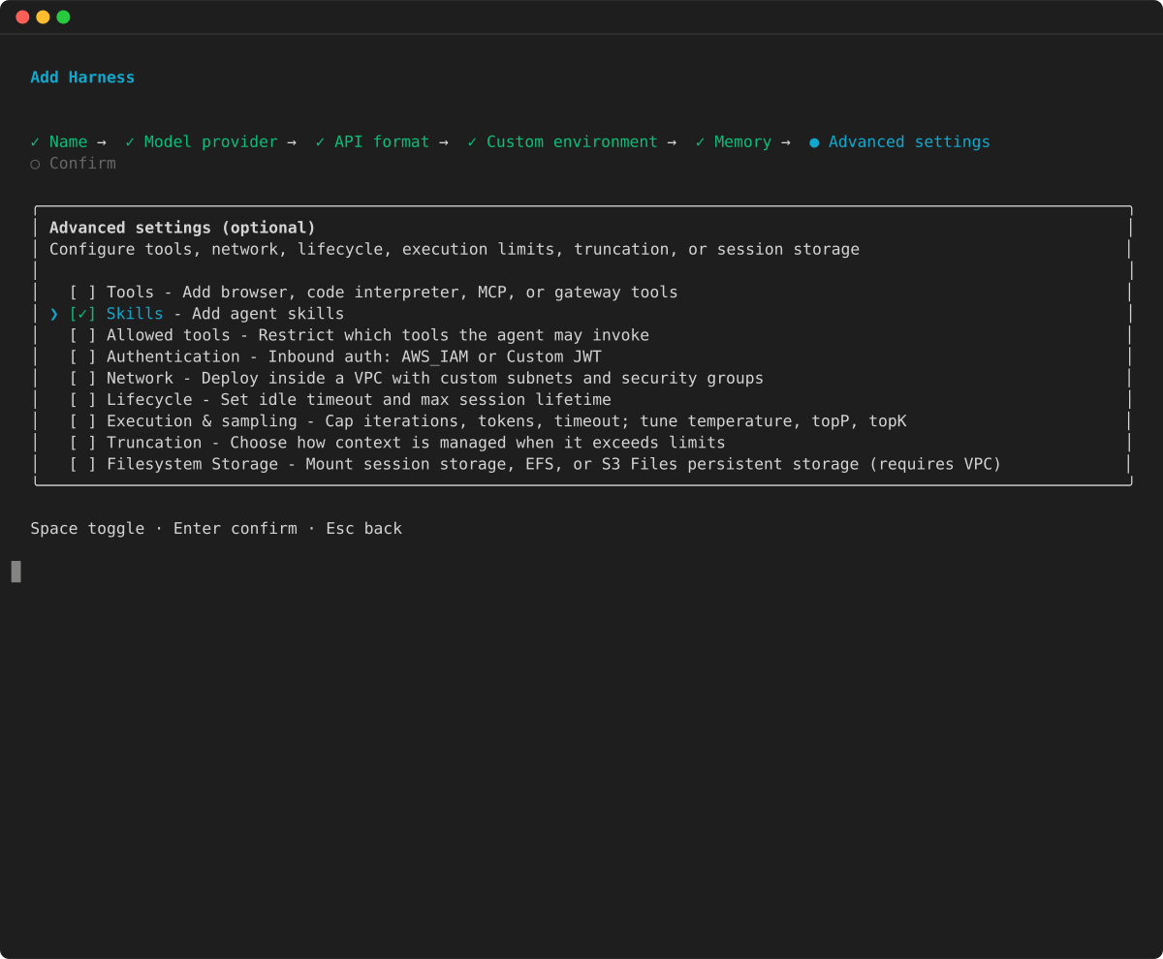Minimize the terminal with yellow button
The height and width of the screenshot is (959, 1163).
coord(43,16)
